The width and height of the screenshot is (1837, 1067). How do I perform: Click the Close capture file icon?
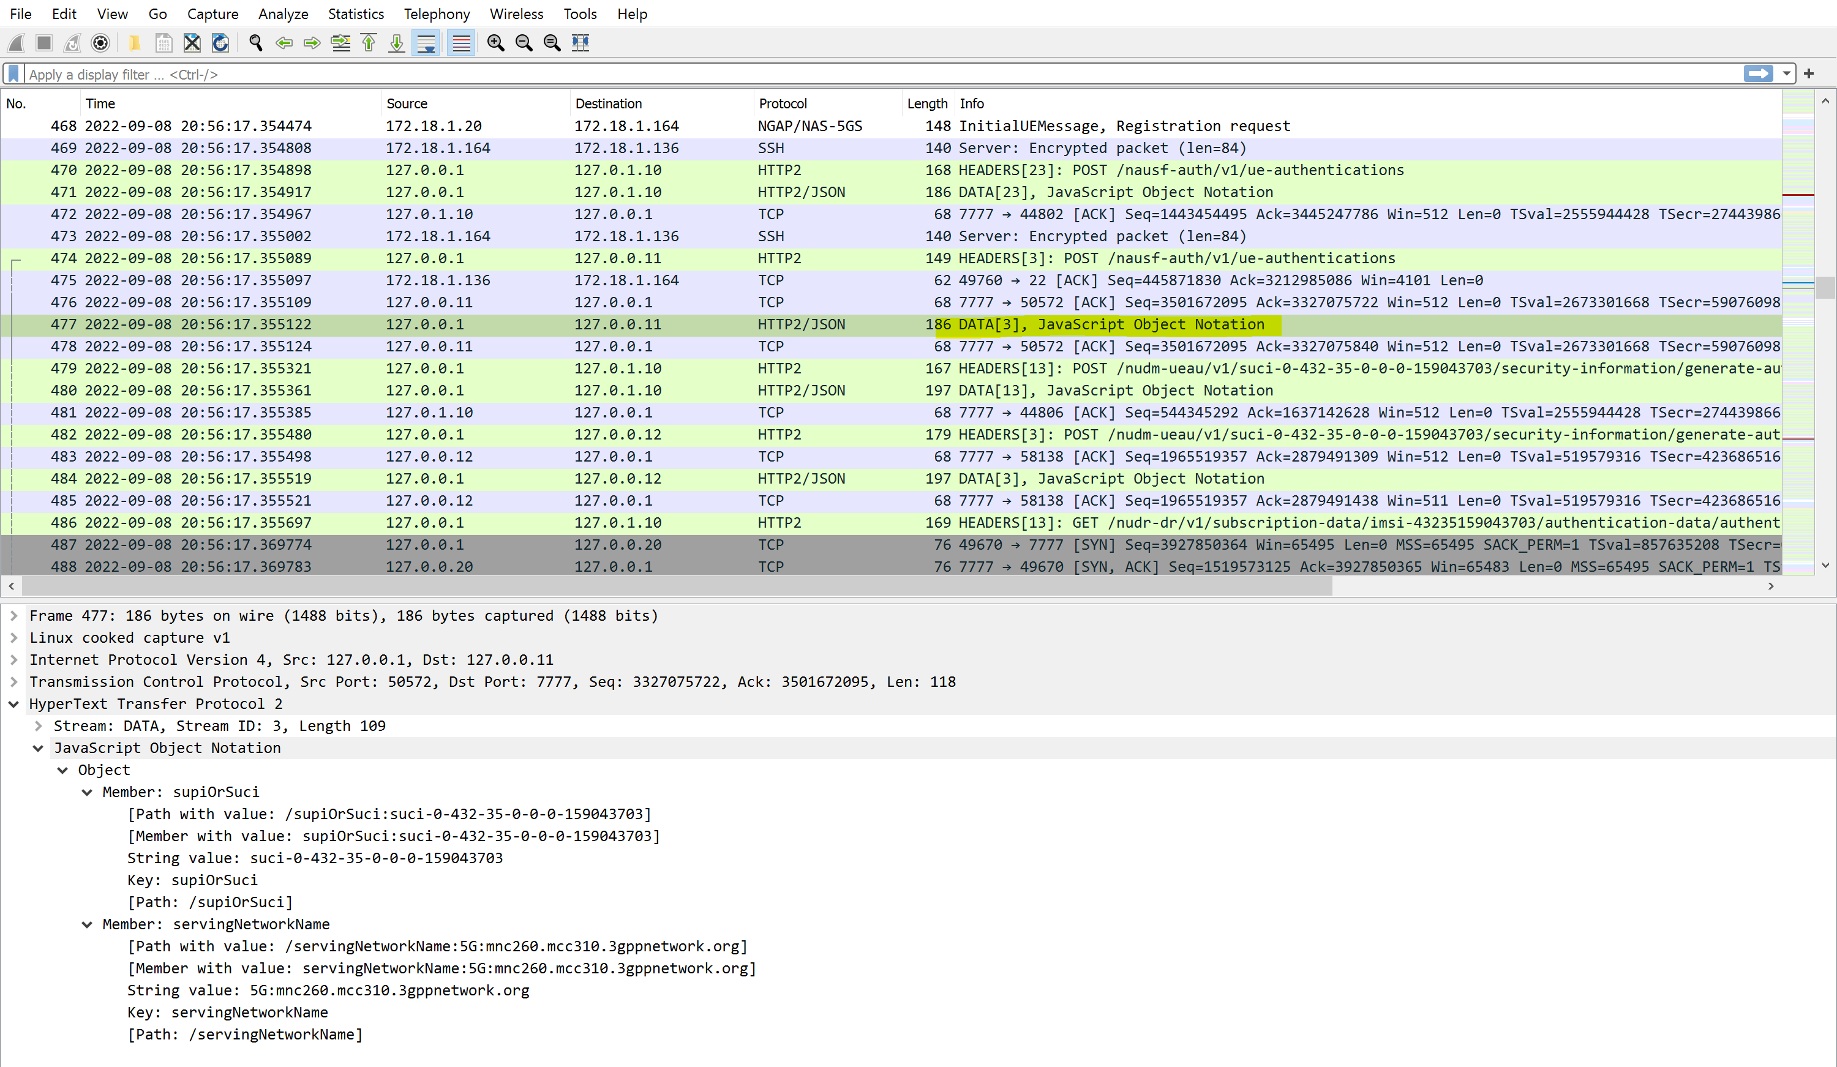tap(192, 43)
